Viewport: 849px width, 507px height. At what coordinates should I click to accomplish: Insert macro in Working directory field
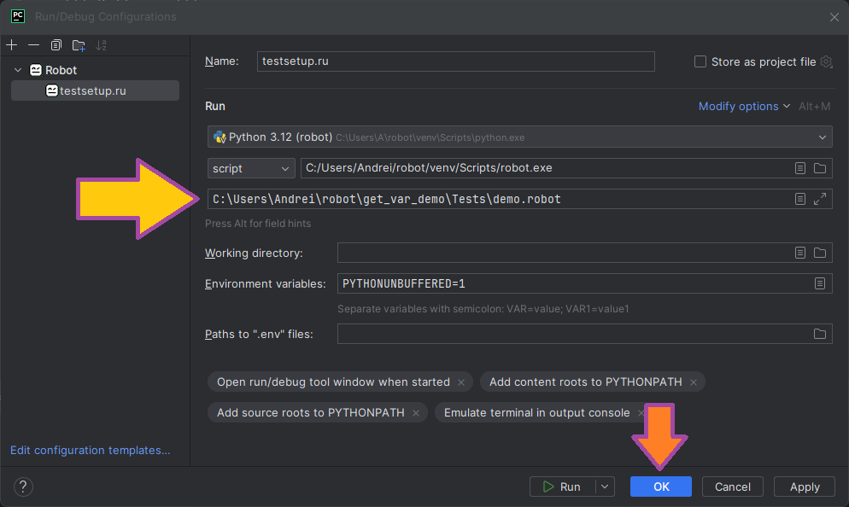800,253
